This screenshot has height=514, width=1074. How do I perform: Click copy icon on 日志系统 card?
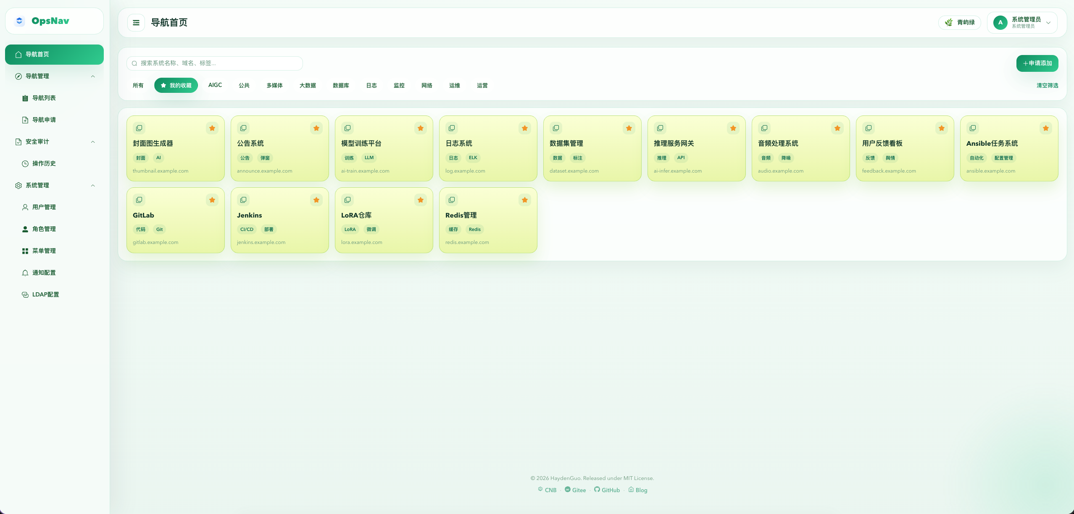[x=452, y=128]
